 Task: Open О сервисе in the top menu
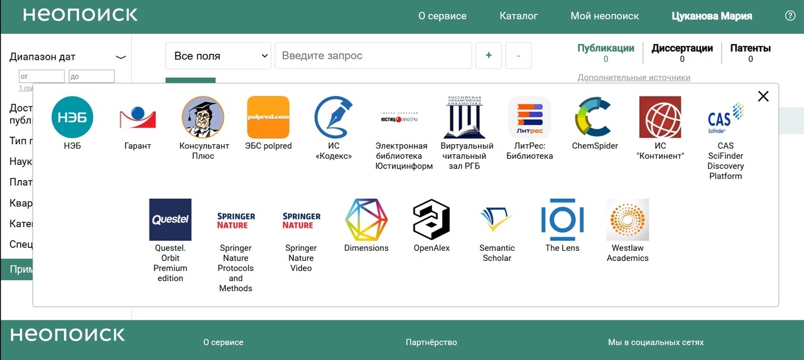pos(442,16)
